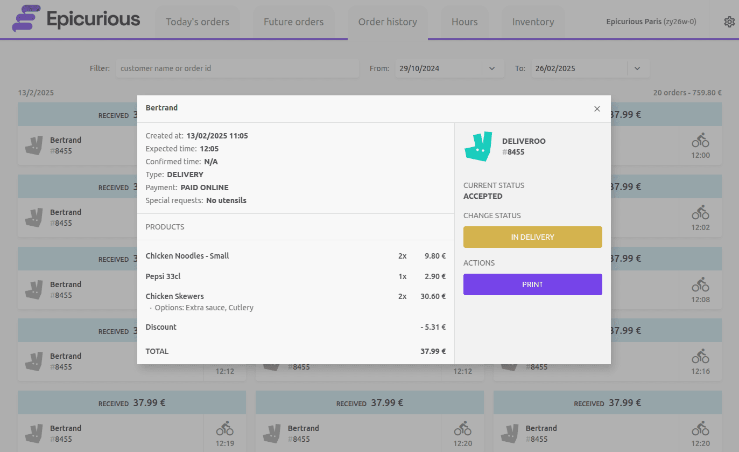739x452 pixels.
Task: Click the 1x quantity for Pepsi
Action: [x=403, y=276]
